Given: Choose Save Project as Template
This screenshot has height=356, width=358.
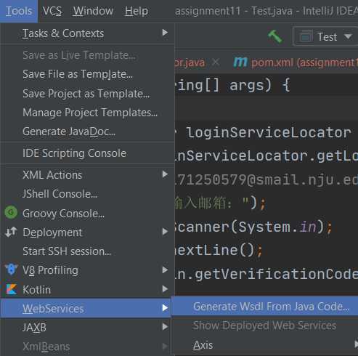Looking at the screenshot, I should point(87,94).
